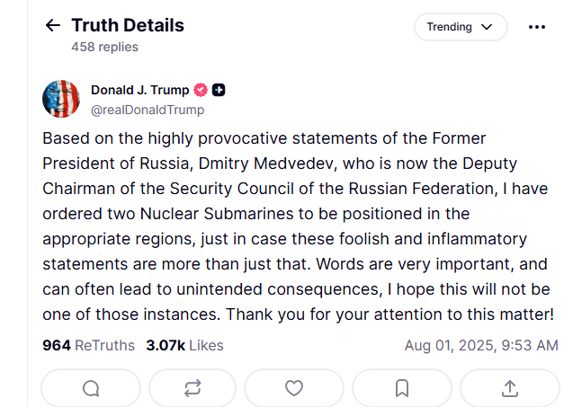The height and width of the screenshot is (407, 573).
Task: Like the post with the heart icon
Action: click(294, 388)
